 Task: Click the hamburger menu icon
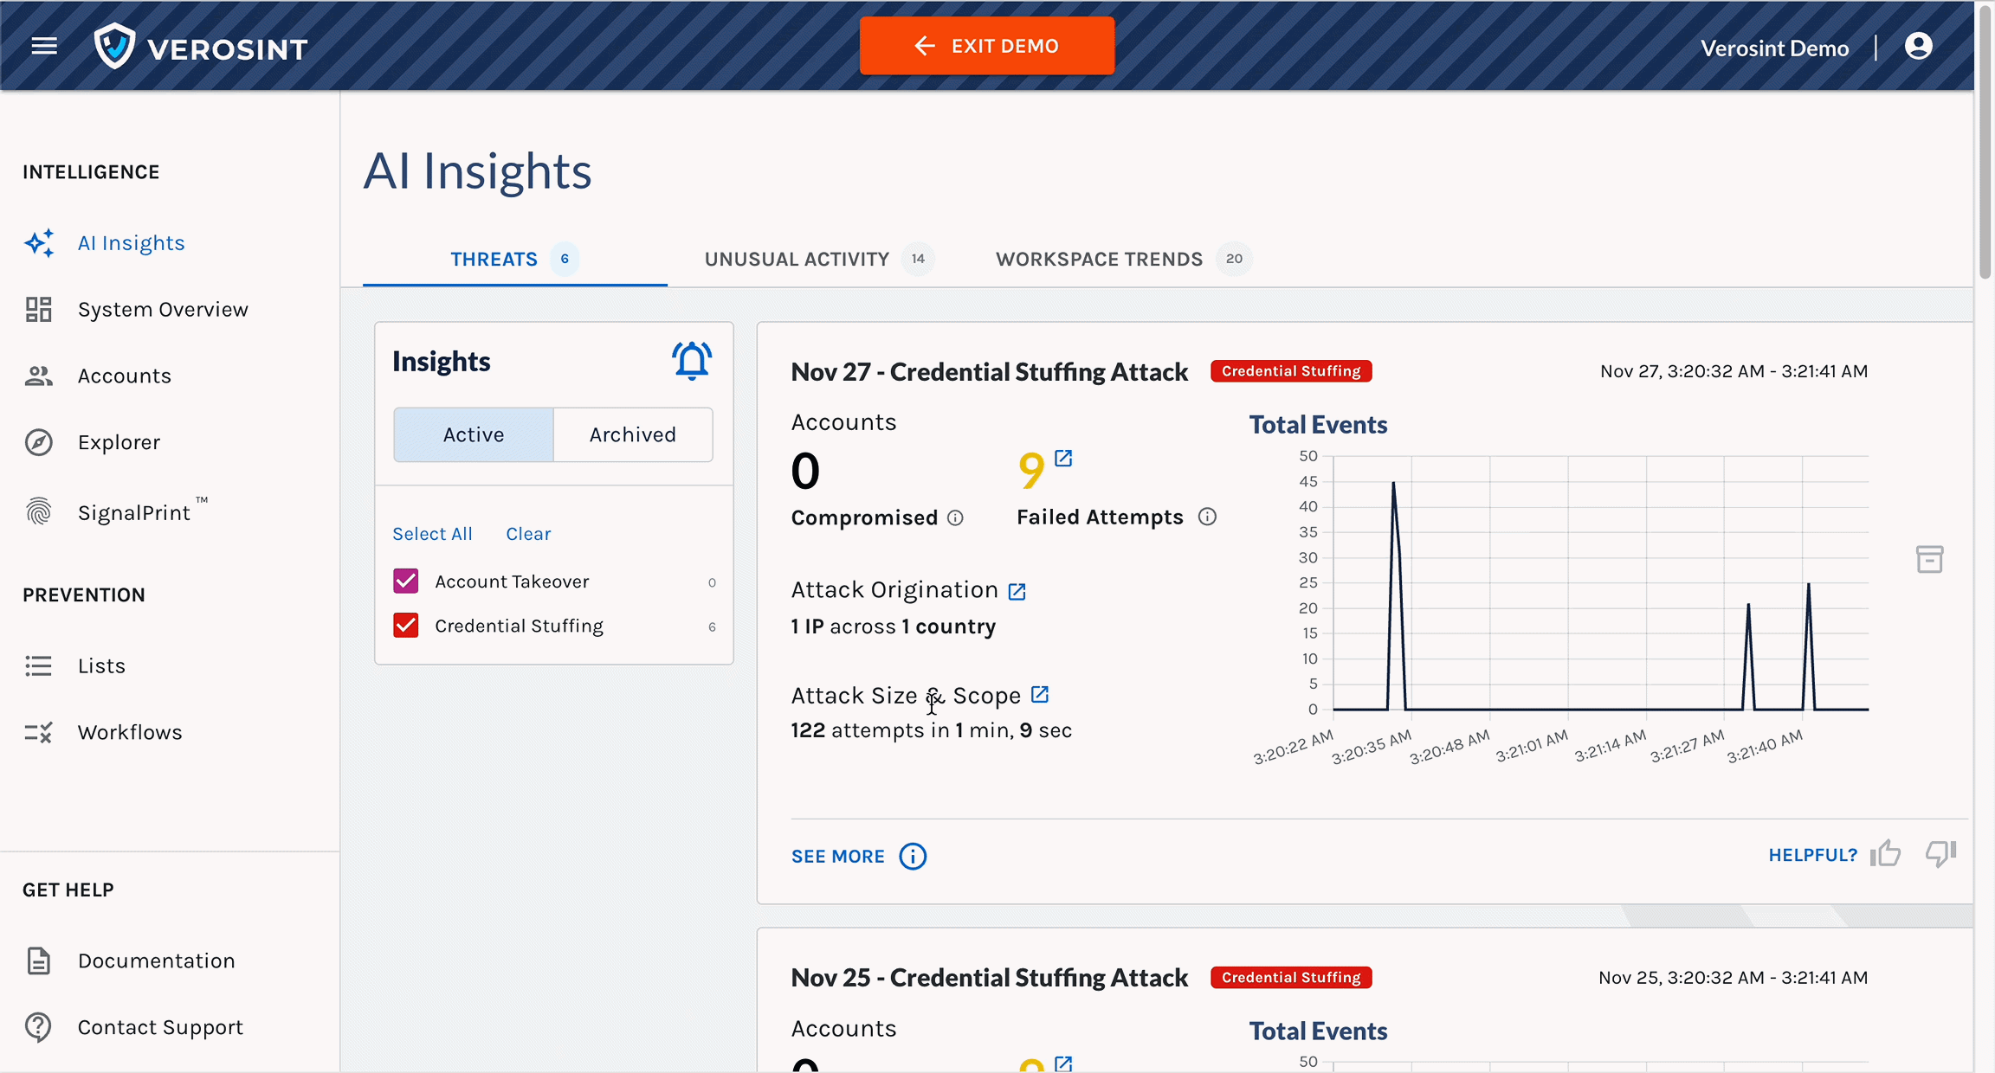(x=42, y=45)
